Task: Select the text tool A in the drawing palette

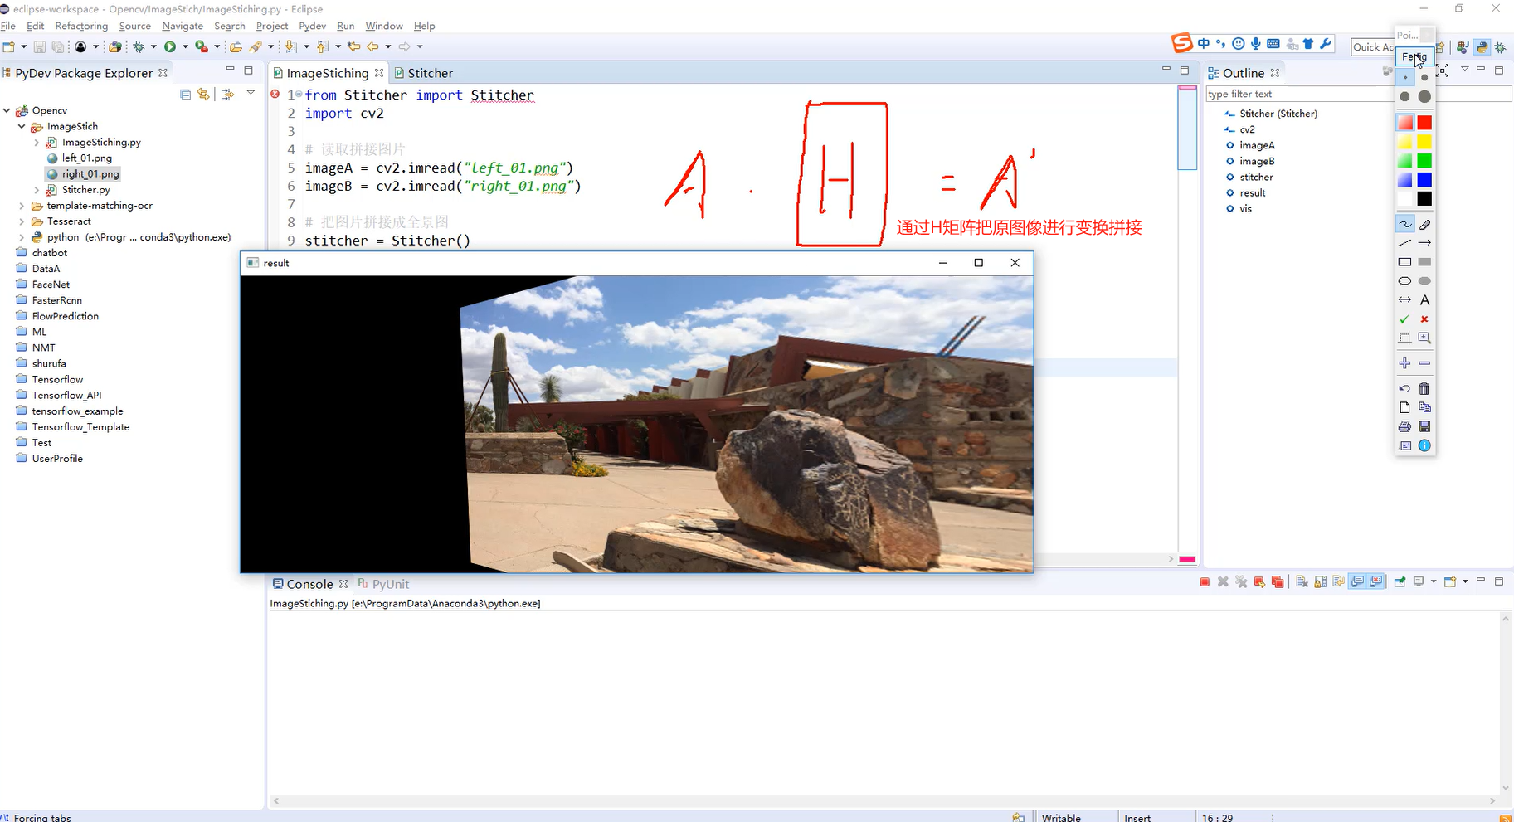Action: [x=1424, y=300]
